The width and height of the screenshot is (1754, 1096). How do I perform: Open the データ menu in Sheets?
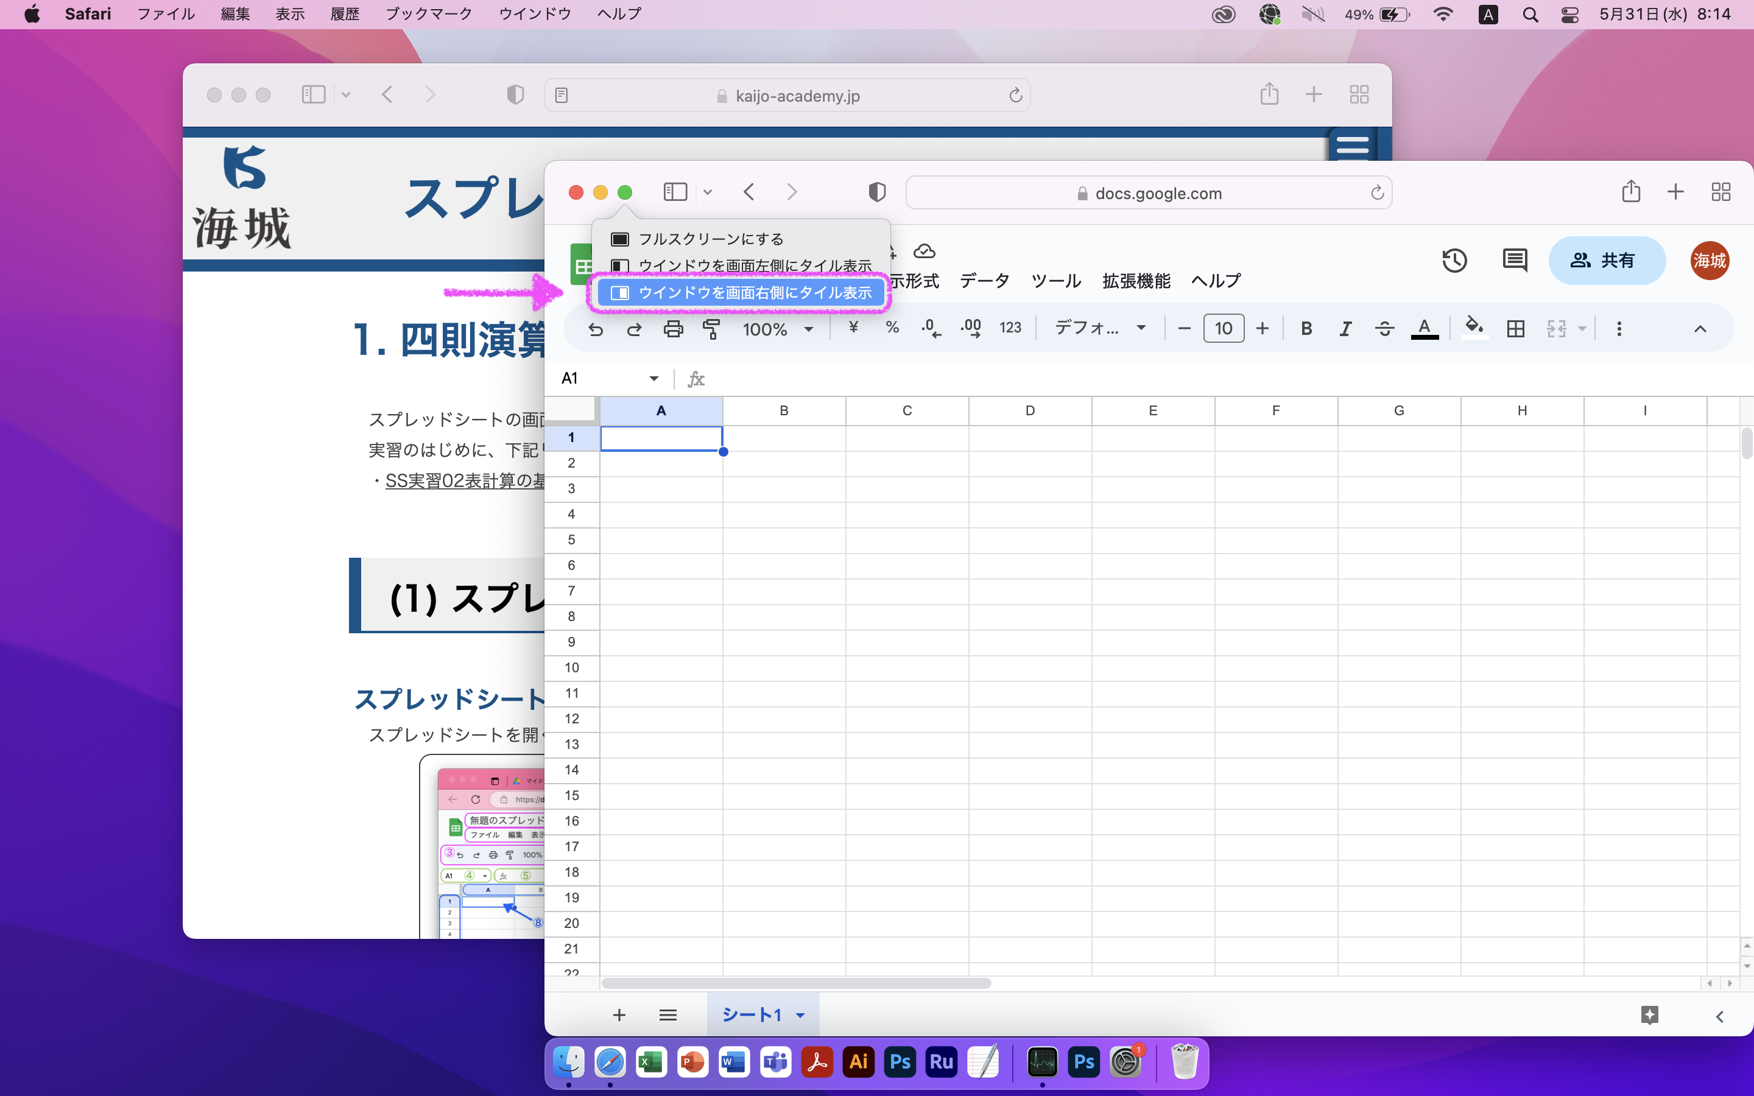984,281
